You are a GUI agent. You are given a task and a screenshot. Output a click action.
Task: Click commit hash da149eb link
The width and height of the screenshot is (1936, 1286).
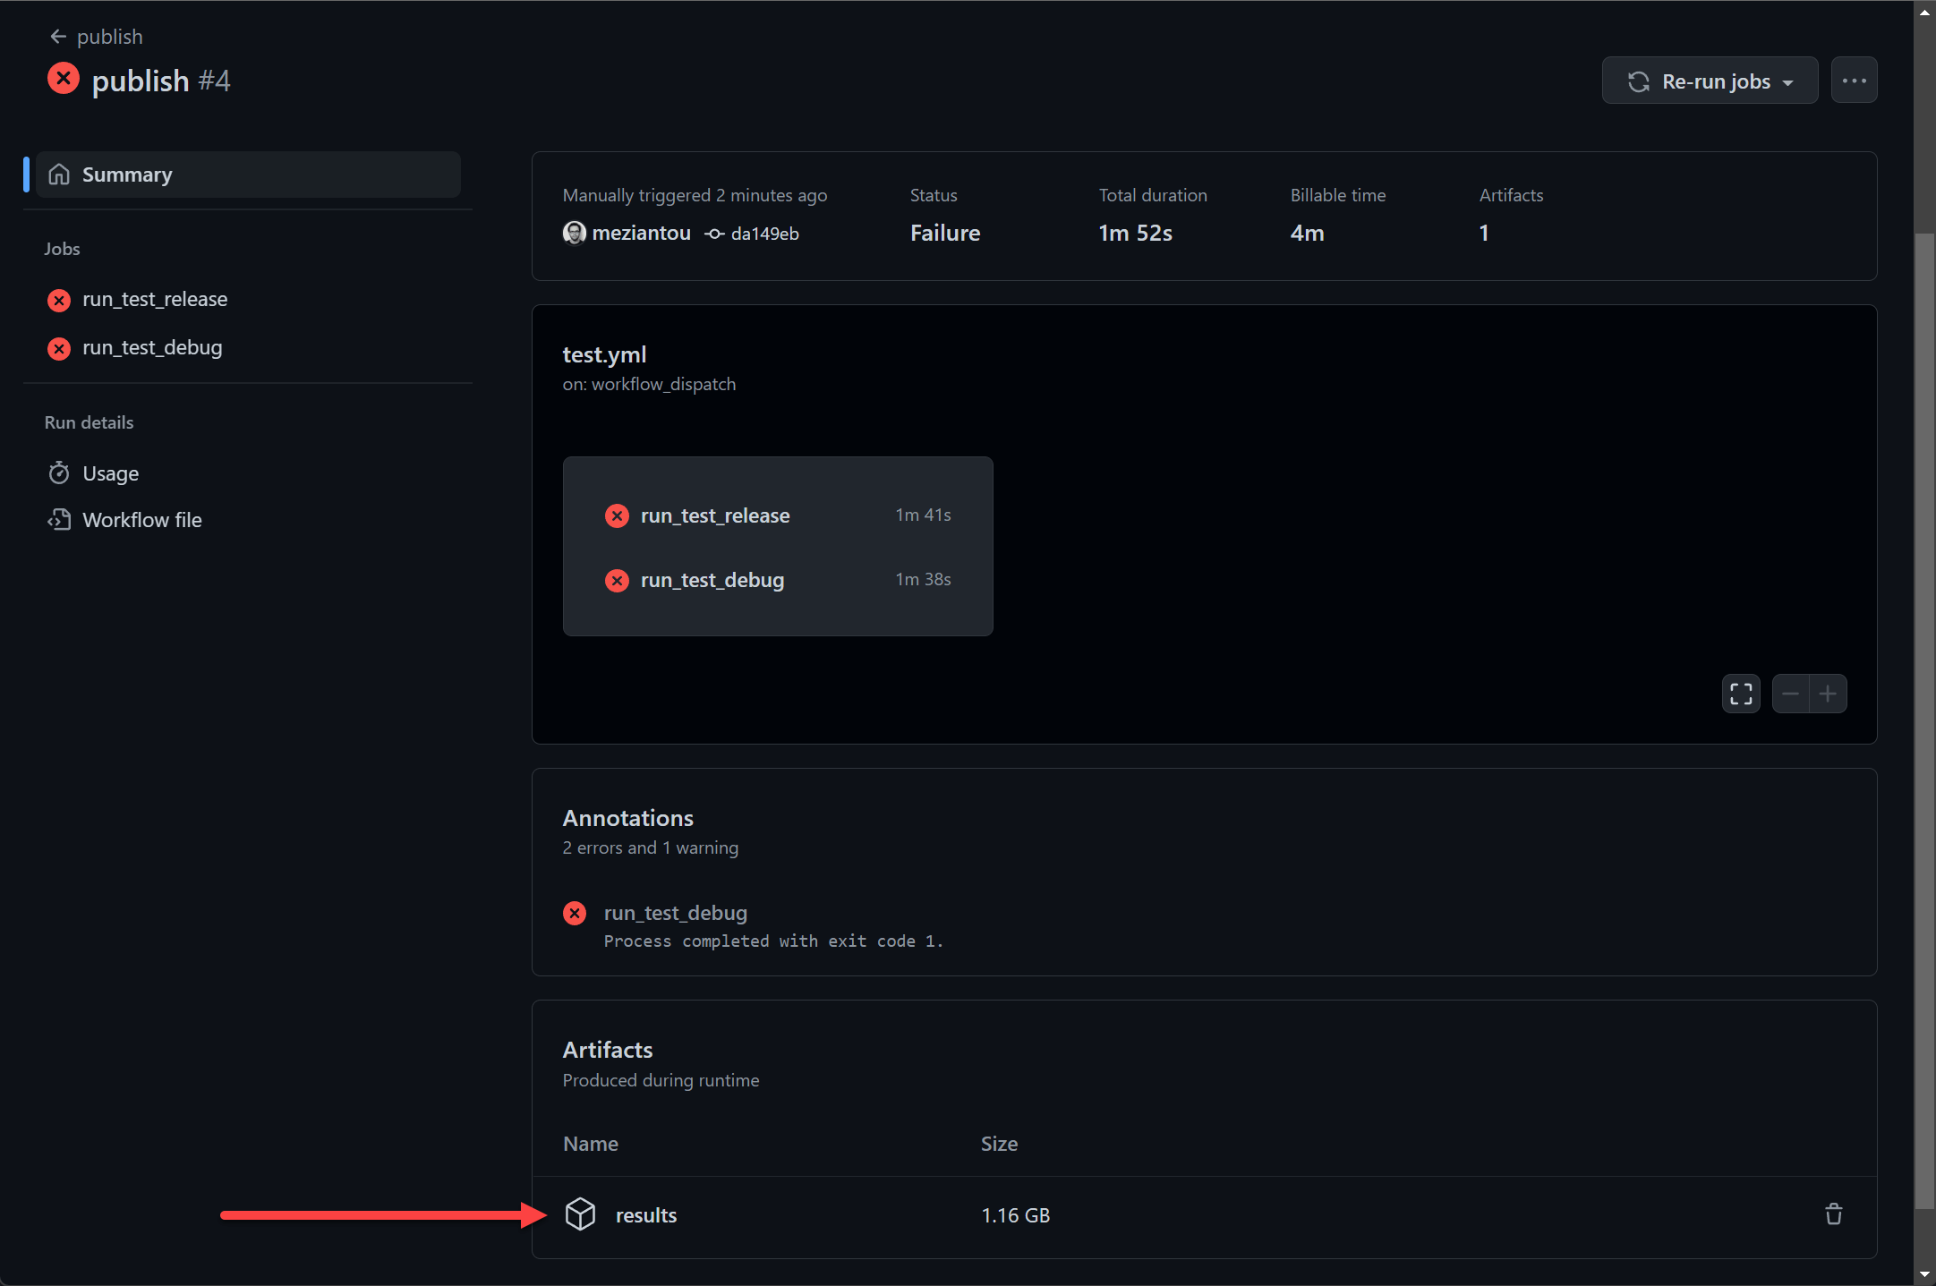point(764,234)
